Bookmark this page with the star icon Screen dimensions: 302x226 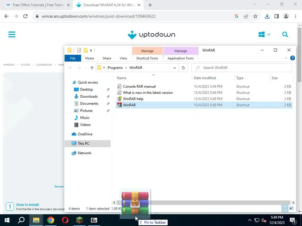pyautogui.click(x=255, y=16)
